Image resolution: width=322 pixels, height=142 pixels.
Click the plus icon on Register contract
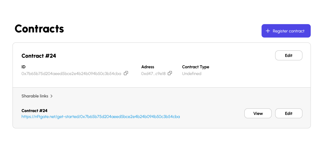(268, 31)
